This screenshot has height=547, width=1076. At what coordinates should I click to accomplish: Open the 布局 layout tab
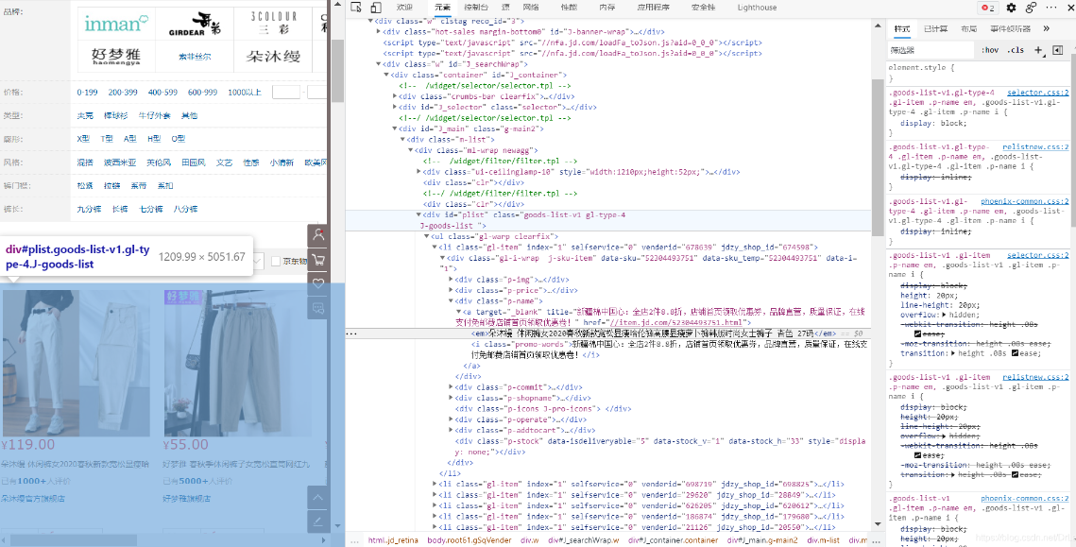[x=968, y=28]
